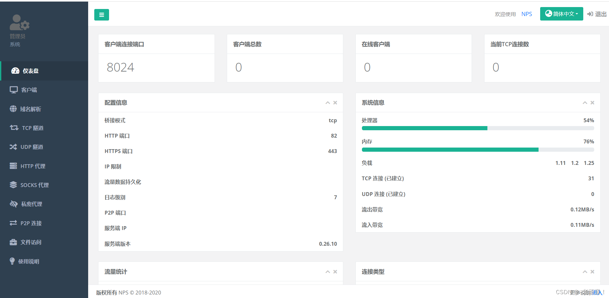This screenshot has height=298, width=609.
Task: Click the 流出带宽 value 0.12MB/s
Action: (x=582, y=210)
